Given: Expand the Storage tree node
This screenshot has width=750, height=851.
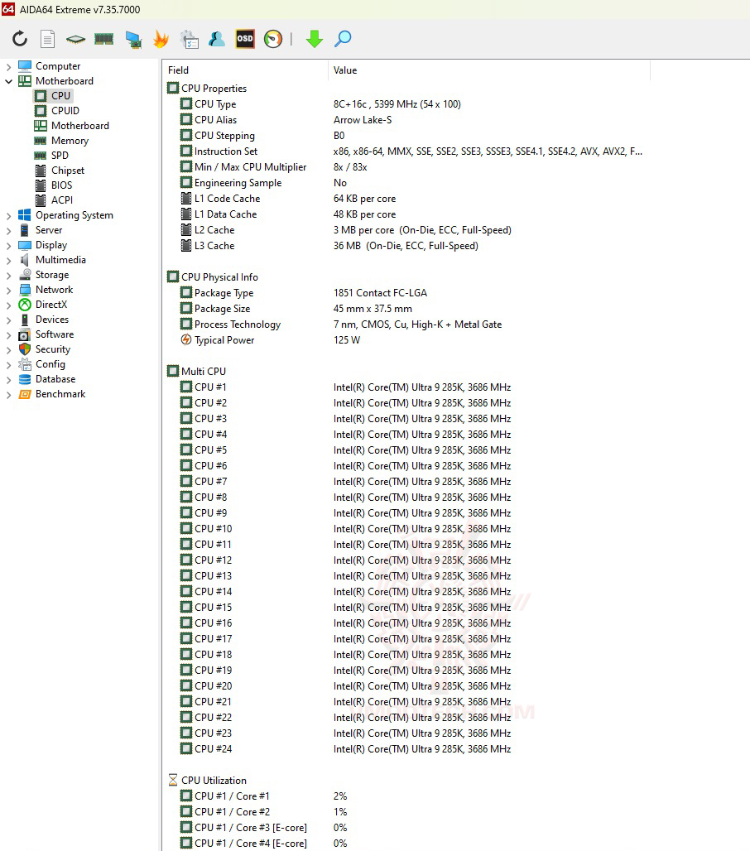Looking at the screenshot, I should [x=8, y=276].
